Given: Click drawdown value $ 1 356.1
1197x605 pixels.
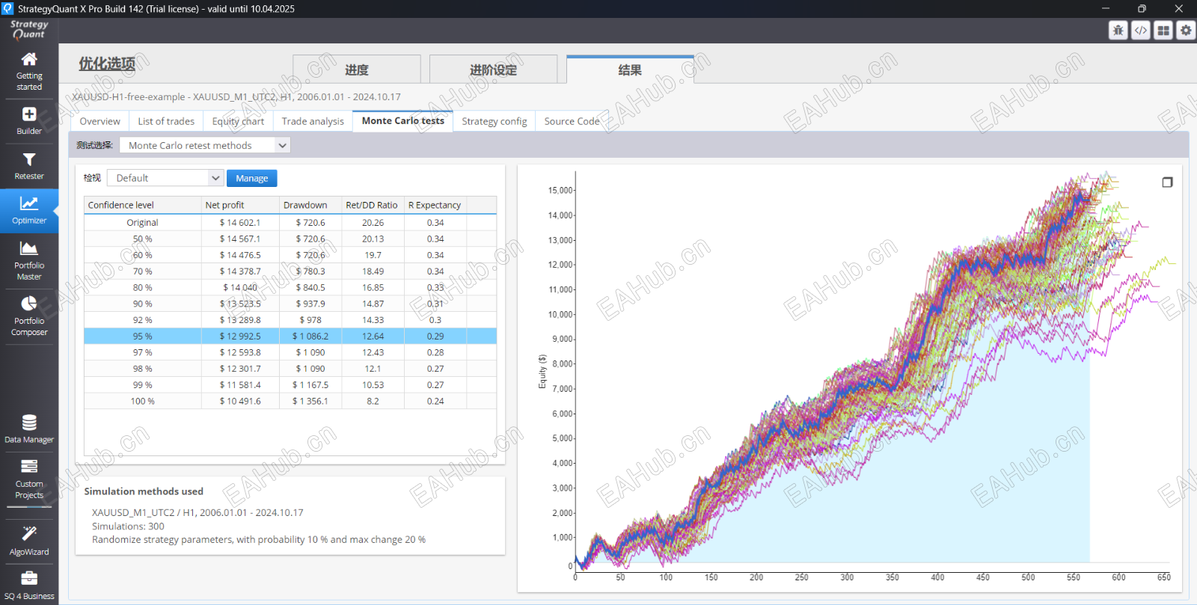Looking at the screenshot, I should [310, 402].
